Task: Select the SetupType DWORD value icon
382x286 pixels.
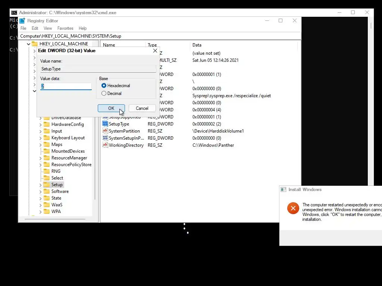Action: [x=105, y=124]
